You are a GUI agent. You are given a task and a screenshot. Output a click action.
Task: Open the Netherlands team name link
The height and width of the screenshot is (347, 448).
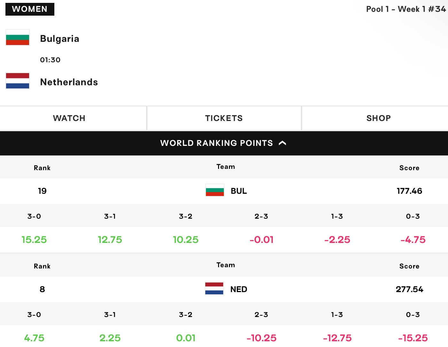[69, 82]
